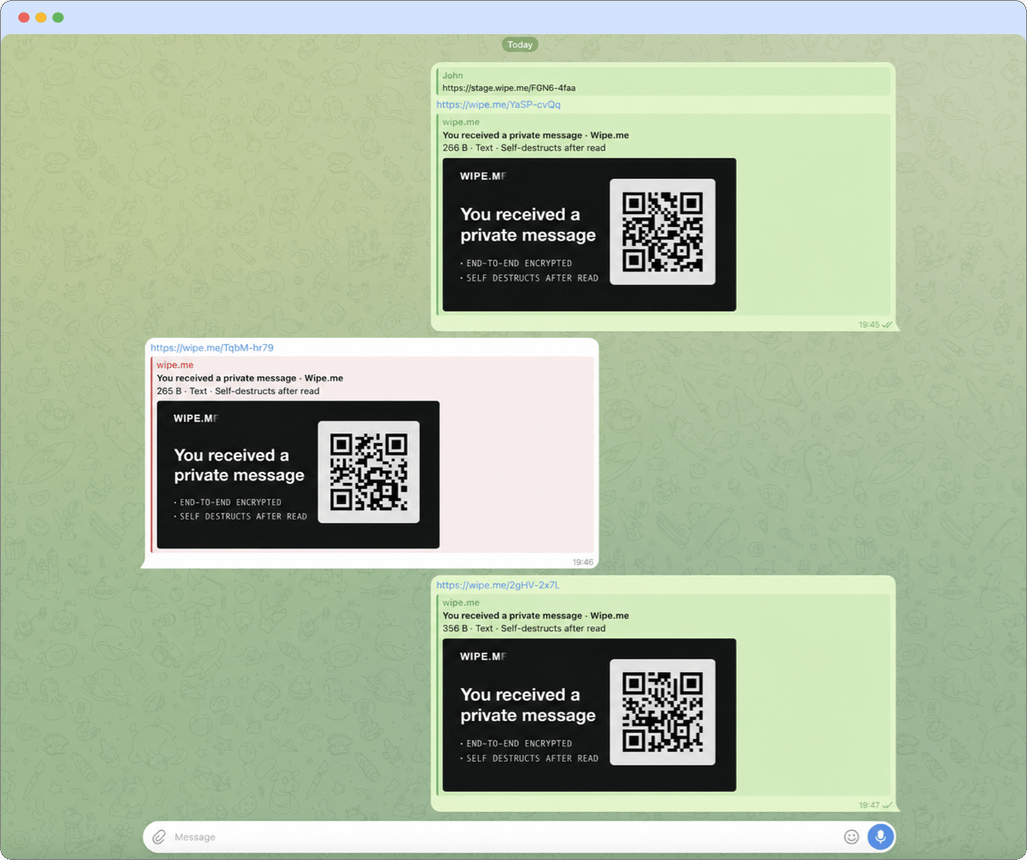Screen dimensions: 1027x860
Task: Open link https://wipe.me/TqbM-hr79
Action: click(212, 348)
